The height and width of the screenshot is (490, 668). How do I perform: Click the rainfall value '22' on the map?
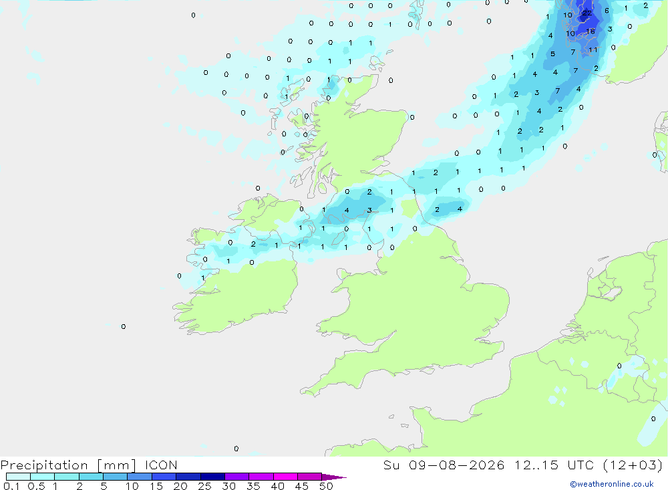coord(587,13)
